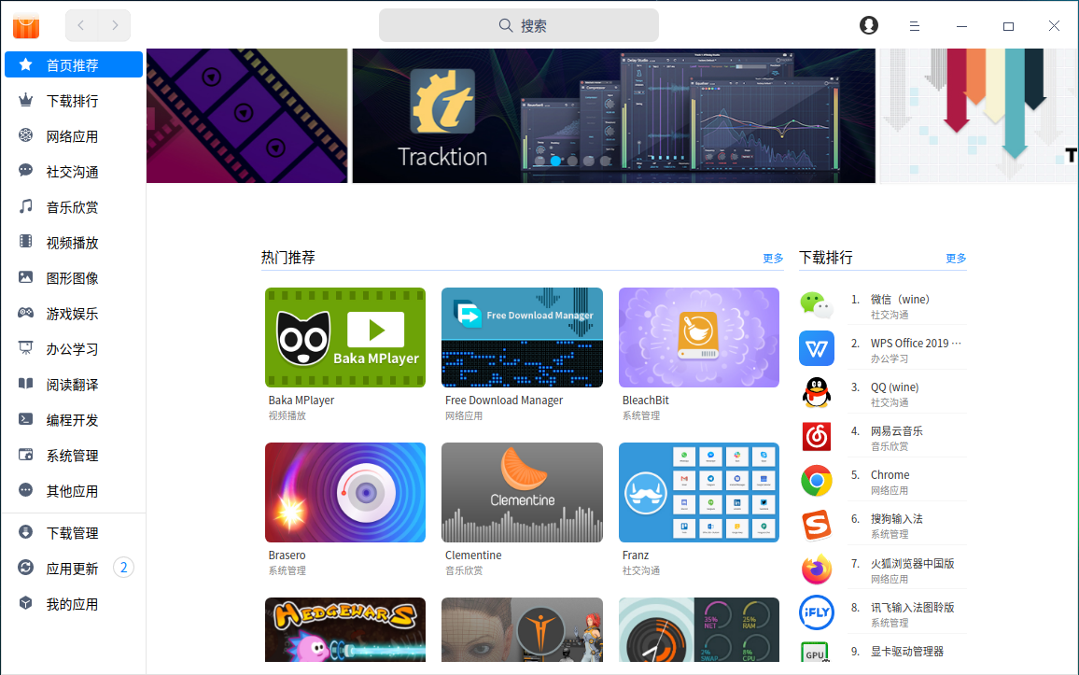Image resolution: width=1079 pixels, height=675 pixels.
Task: Click the 搜索 search field
Action: [519, 25]
